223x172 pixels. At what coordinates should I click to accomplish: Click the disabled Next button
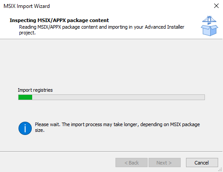pyautogui.click(x=164, y=163)
